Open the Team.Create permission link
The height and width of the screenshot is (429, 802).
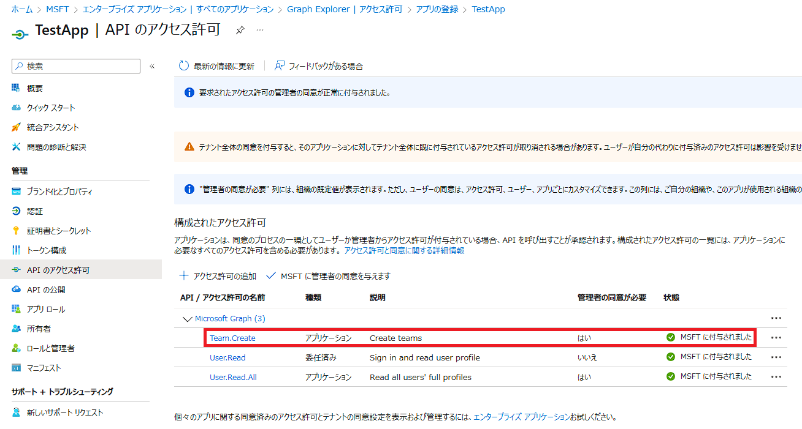232,337
